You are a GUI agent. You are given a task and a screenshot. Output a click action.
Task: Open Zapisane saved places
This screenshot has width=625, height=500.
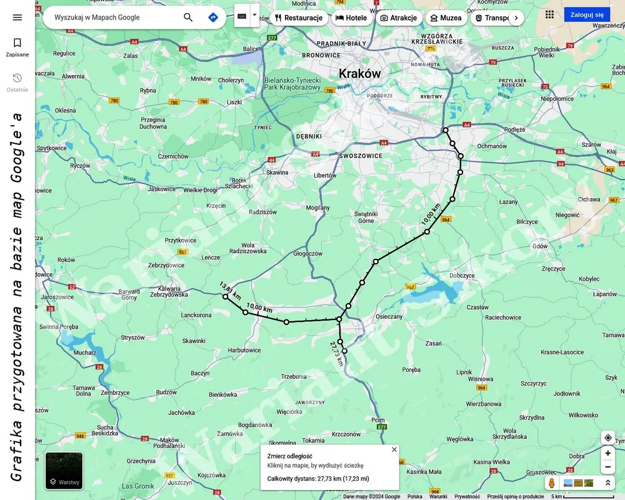[17, 47]
